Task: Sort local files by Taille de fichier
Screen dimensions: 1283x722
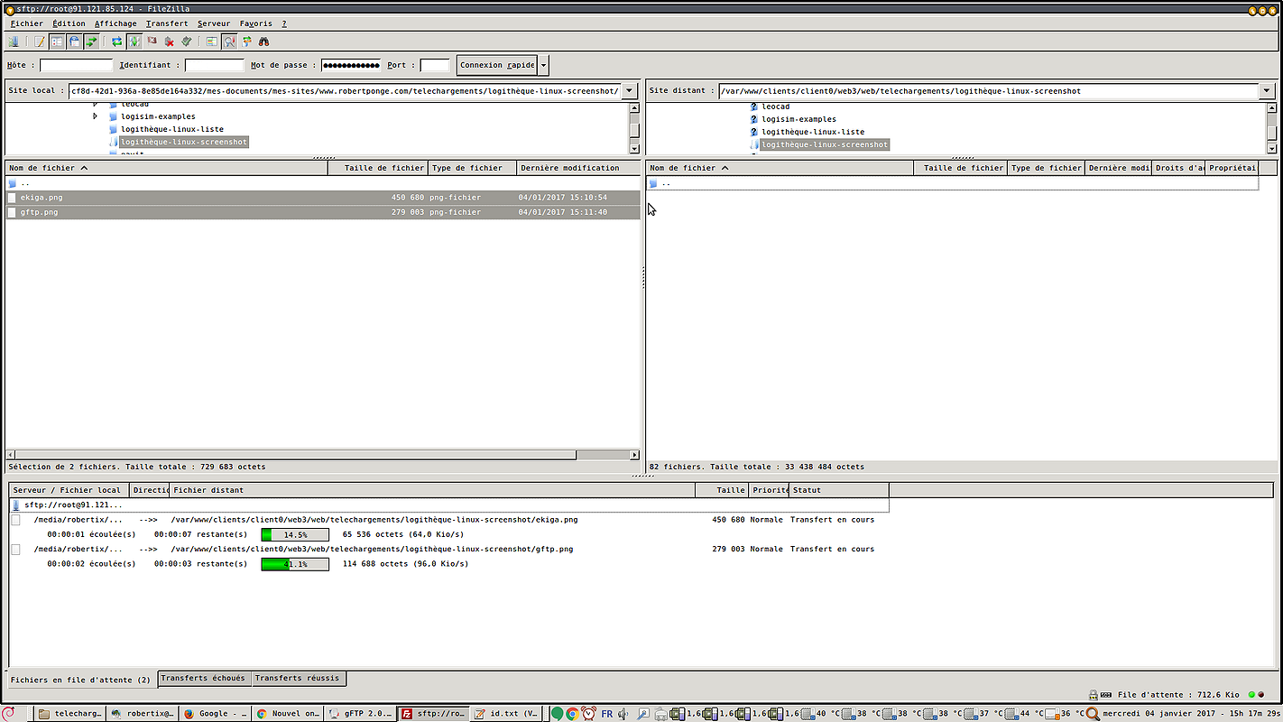Action: (377, 168)
